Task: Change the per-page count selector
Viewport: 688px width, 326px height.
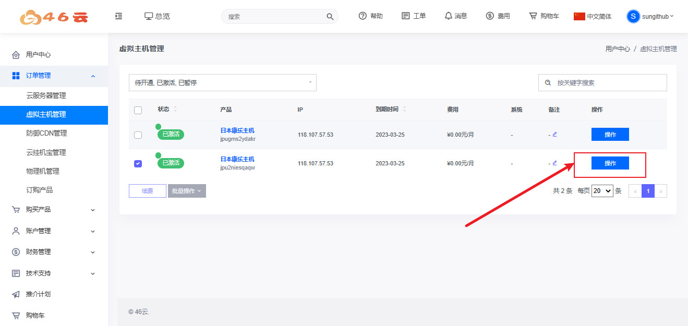Action: [602, 191]
